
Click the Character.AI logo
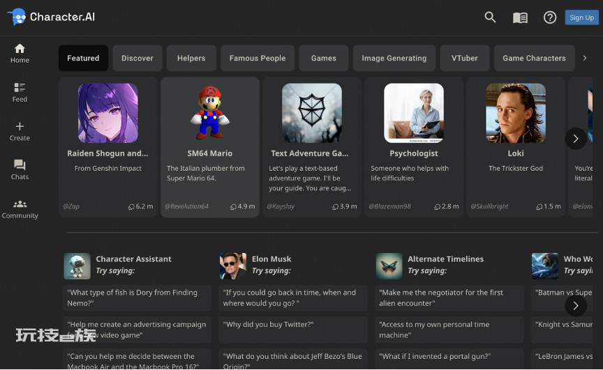[x=51, y=17]
